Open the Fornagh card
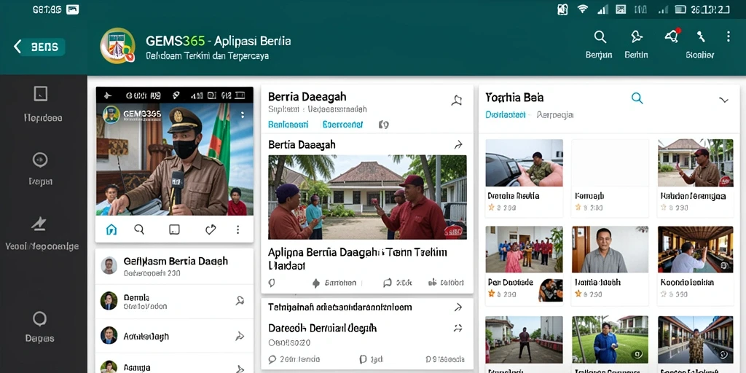Viewport: 746px width, 373px height. pyautogui.click(x=610, y=178)
